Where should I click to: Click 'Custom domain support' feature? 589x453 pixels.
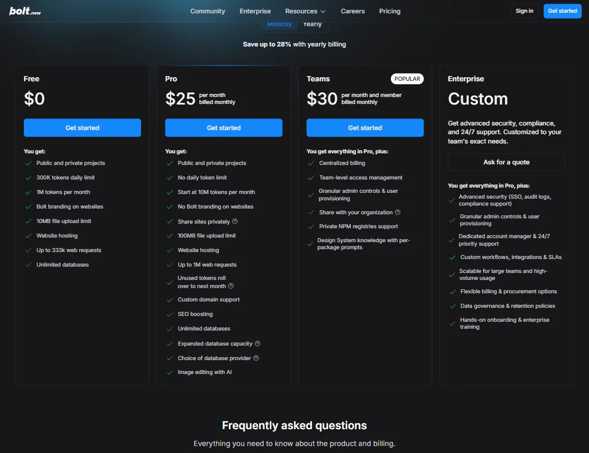(209, 299)
